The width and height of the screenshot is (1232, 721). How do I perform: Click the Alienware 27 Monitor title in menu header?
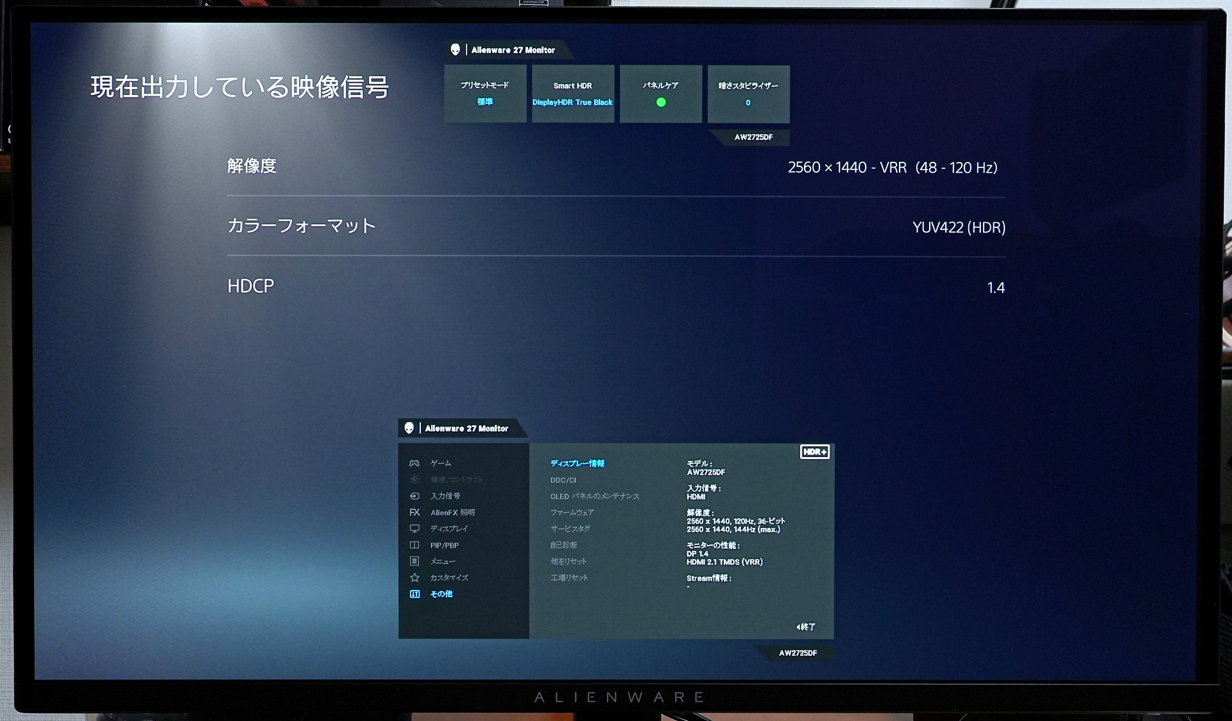click(x=466, y=428)
